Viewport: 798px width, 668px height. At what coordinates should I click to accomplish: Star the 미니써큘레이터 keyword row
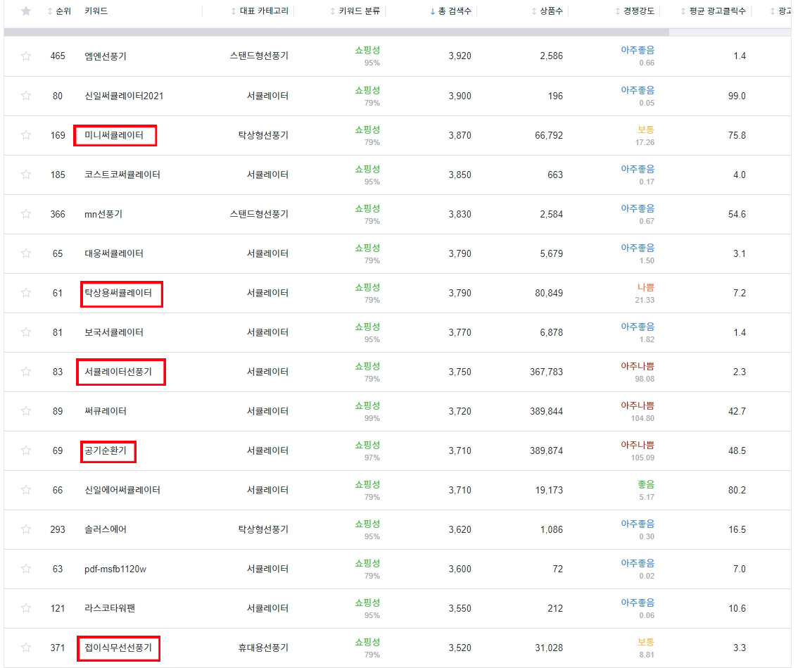26,135
